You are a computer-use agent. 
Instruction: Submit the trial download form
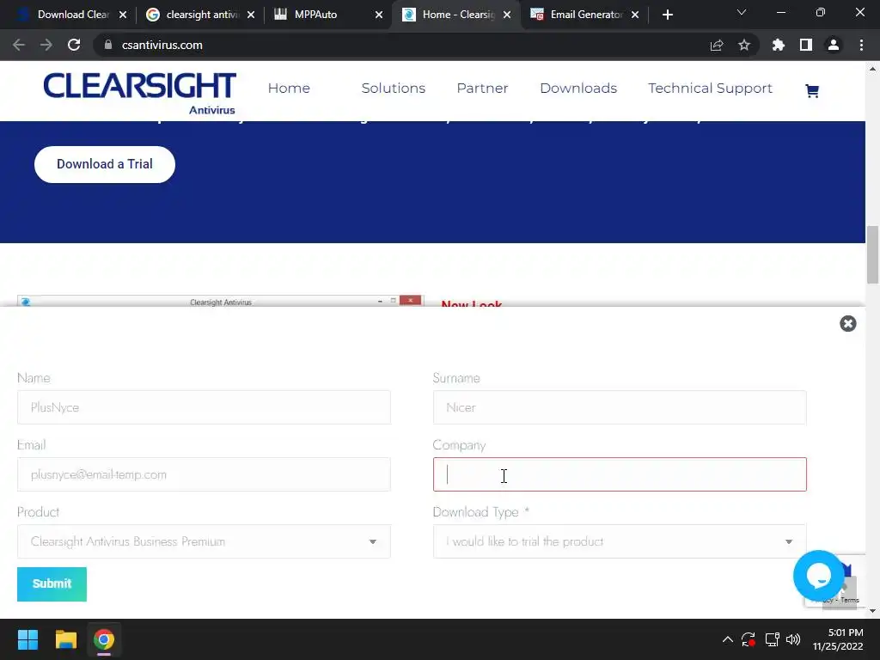click(52, 584)
